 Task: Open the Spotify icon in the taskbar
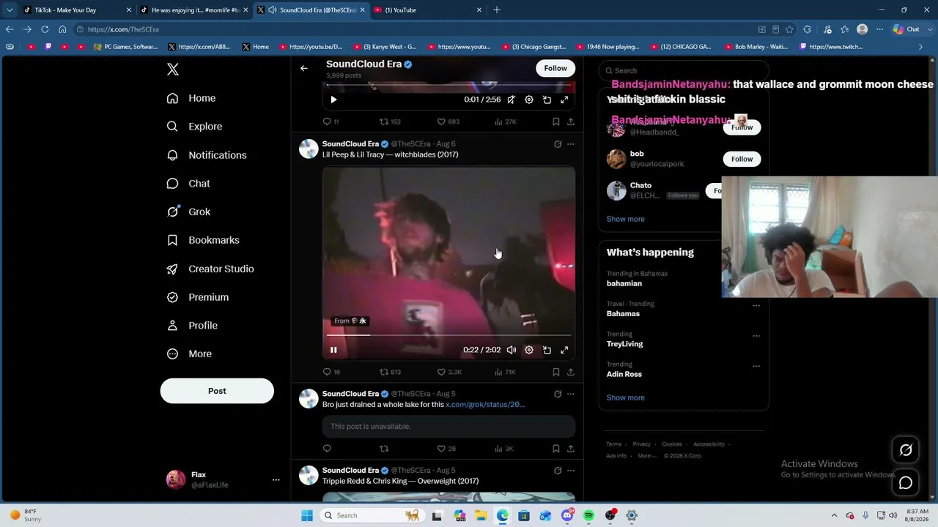[x=588, y=515]
